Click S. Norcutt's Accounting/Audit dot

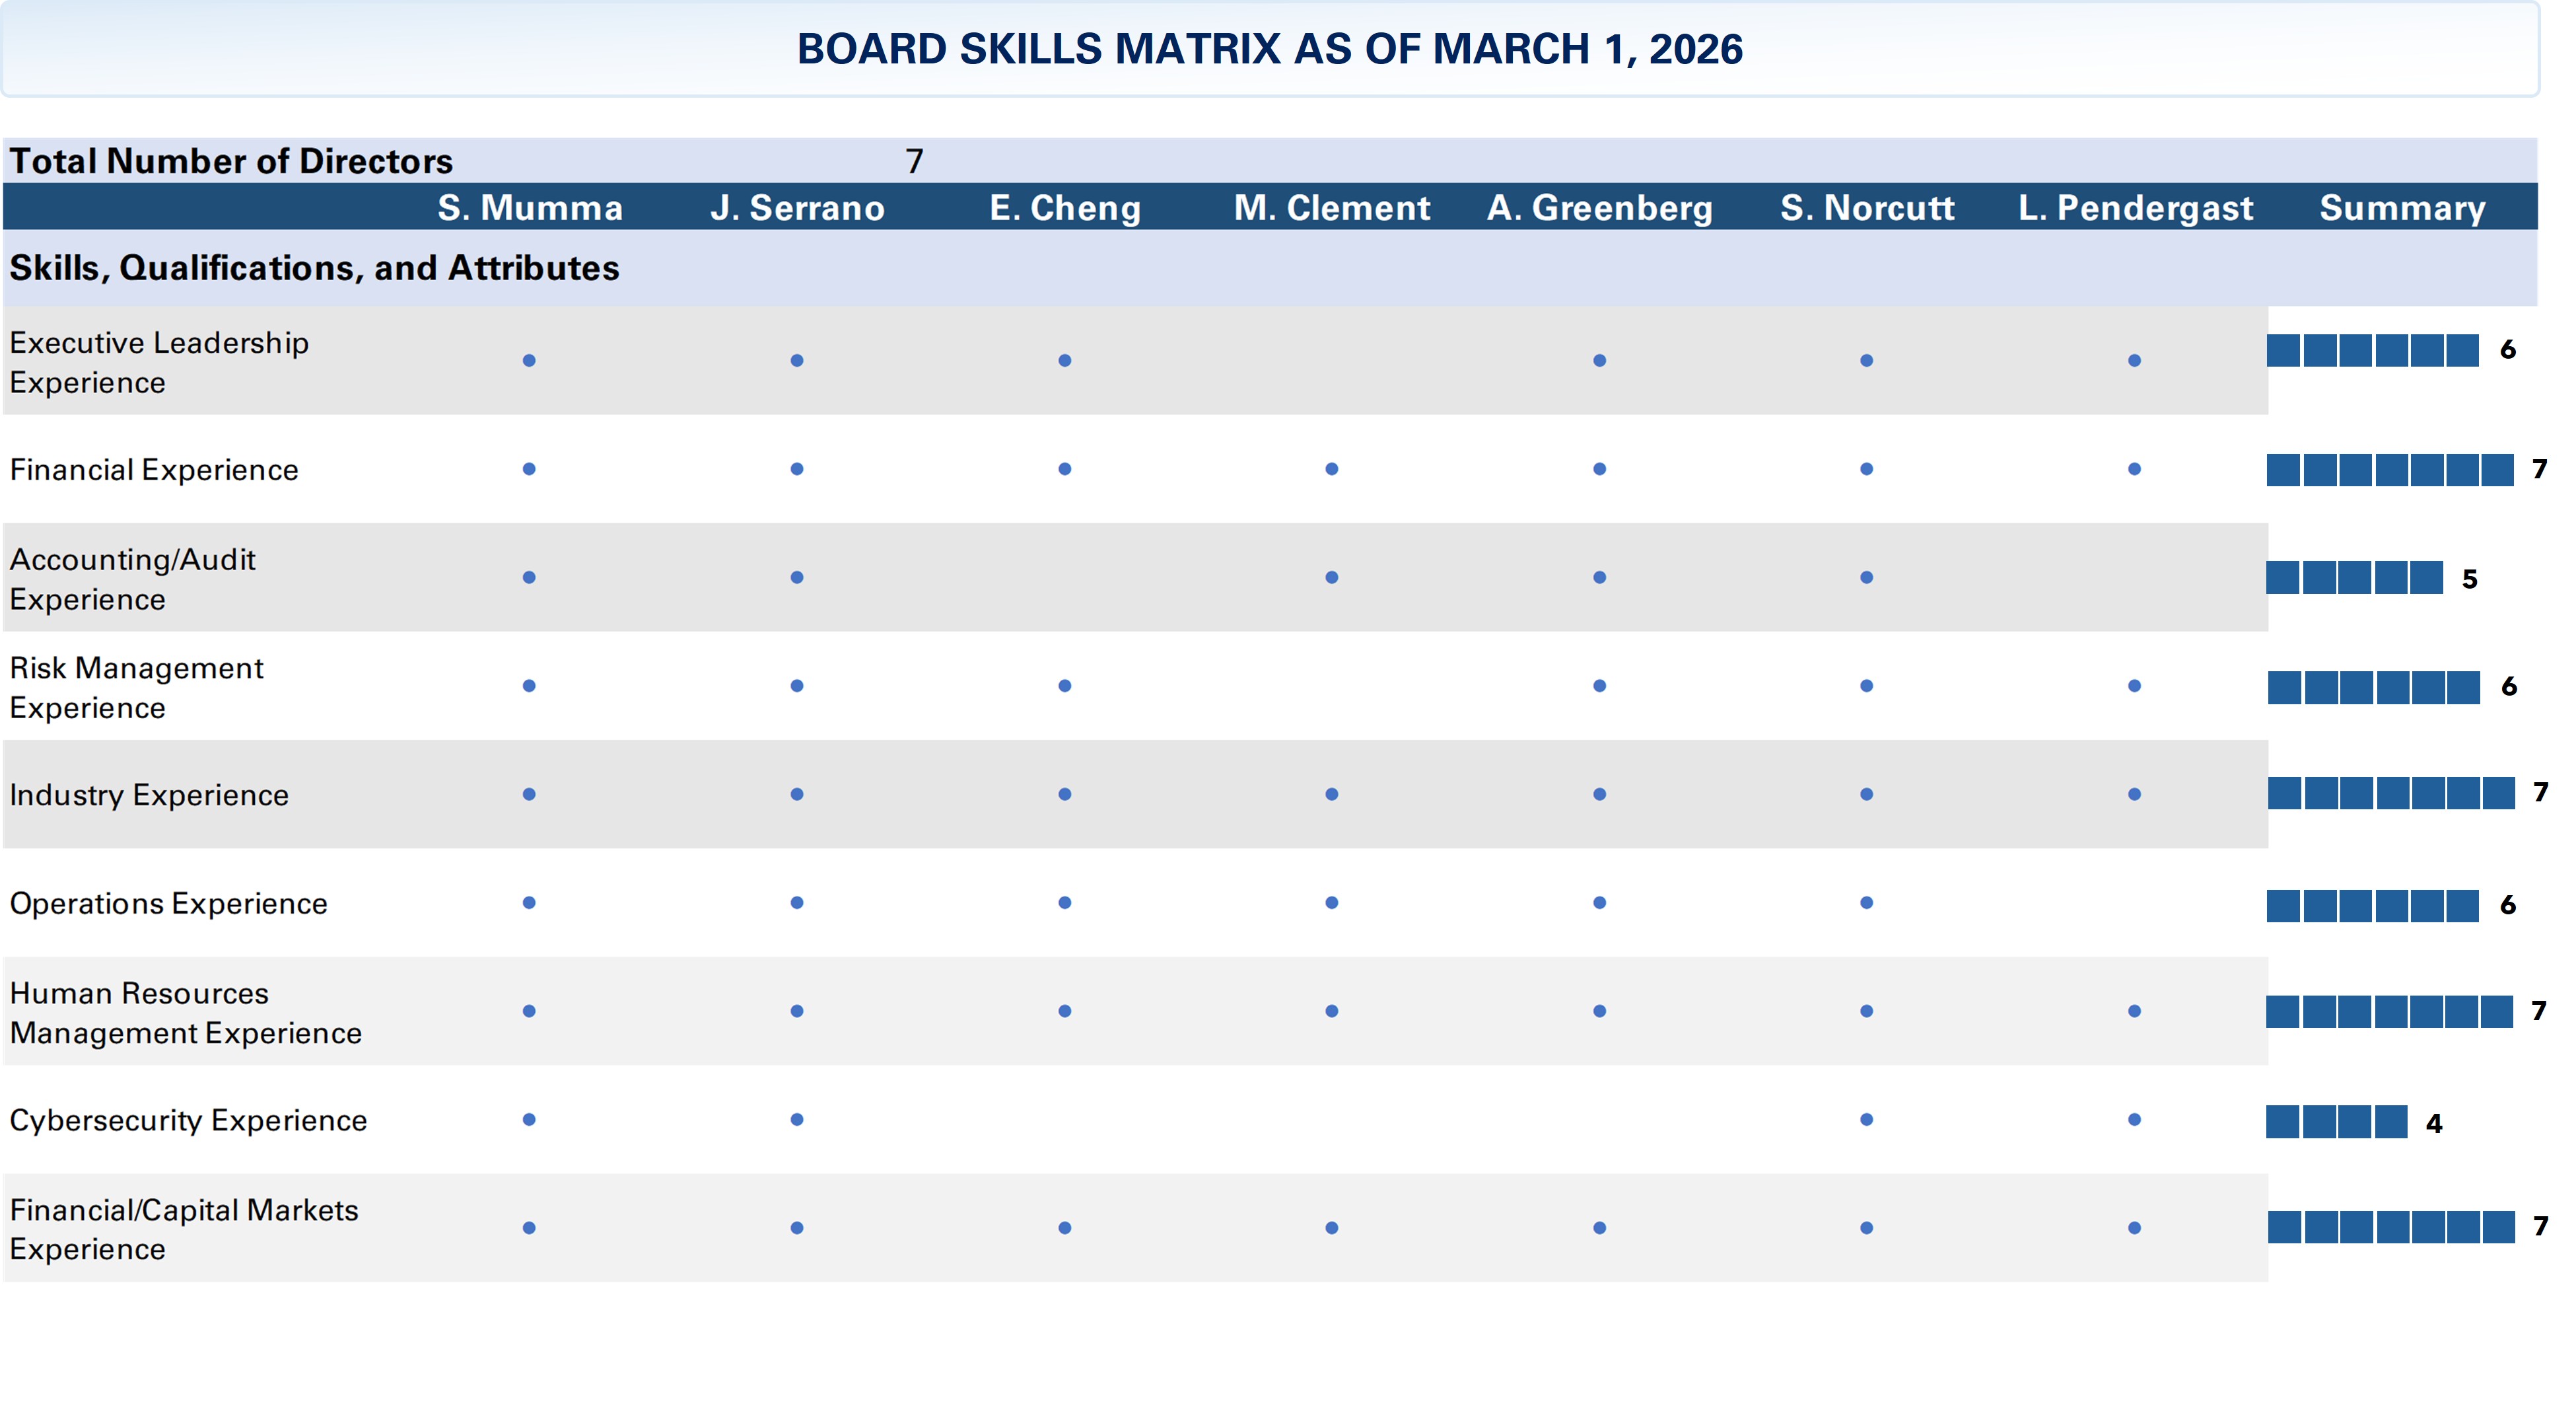pyautogui.click(x=1866, y=577)
